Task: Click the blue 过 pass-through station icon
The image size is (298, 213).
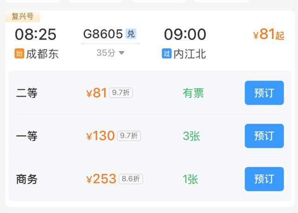Action: (x=167, y=54)
